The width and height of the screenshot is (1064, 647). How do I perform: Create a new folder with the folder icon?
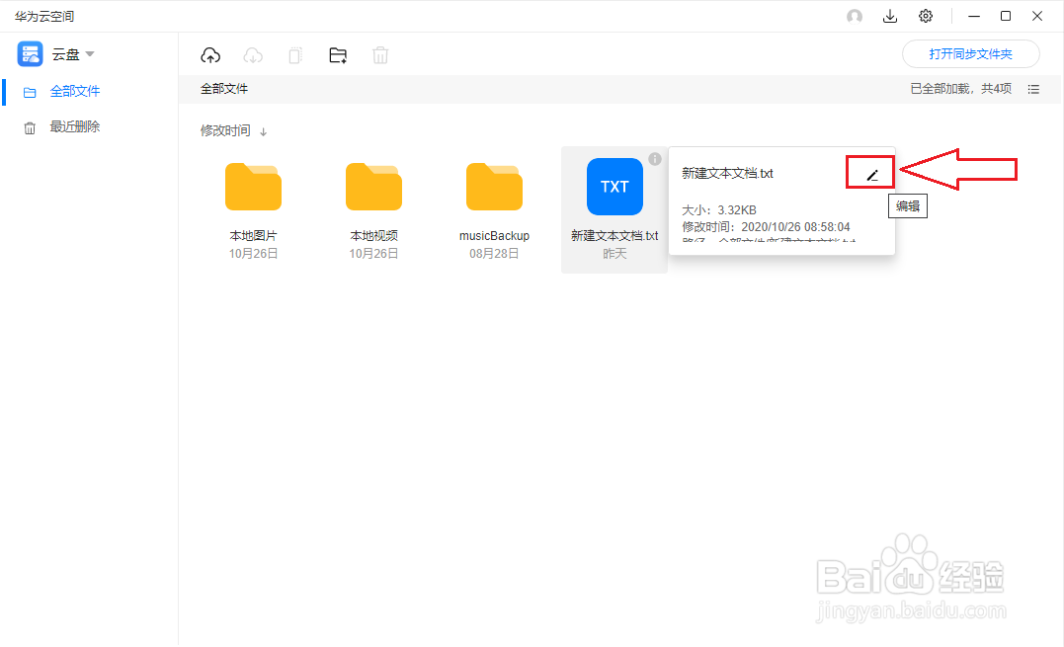pos(337,54)
